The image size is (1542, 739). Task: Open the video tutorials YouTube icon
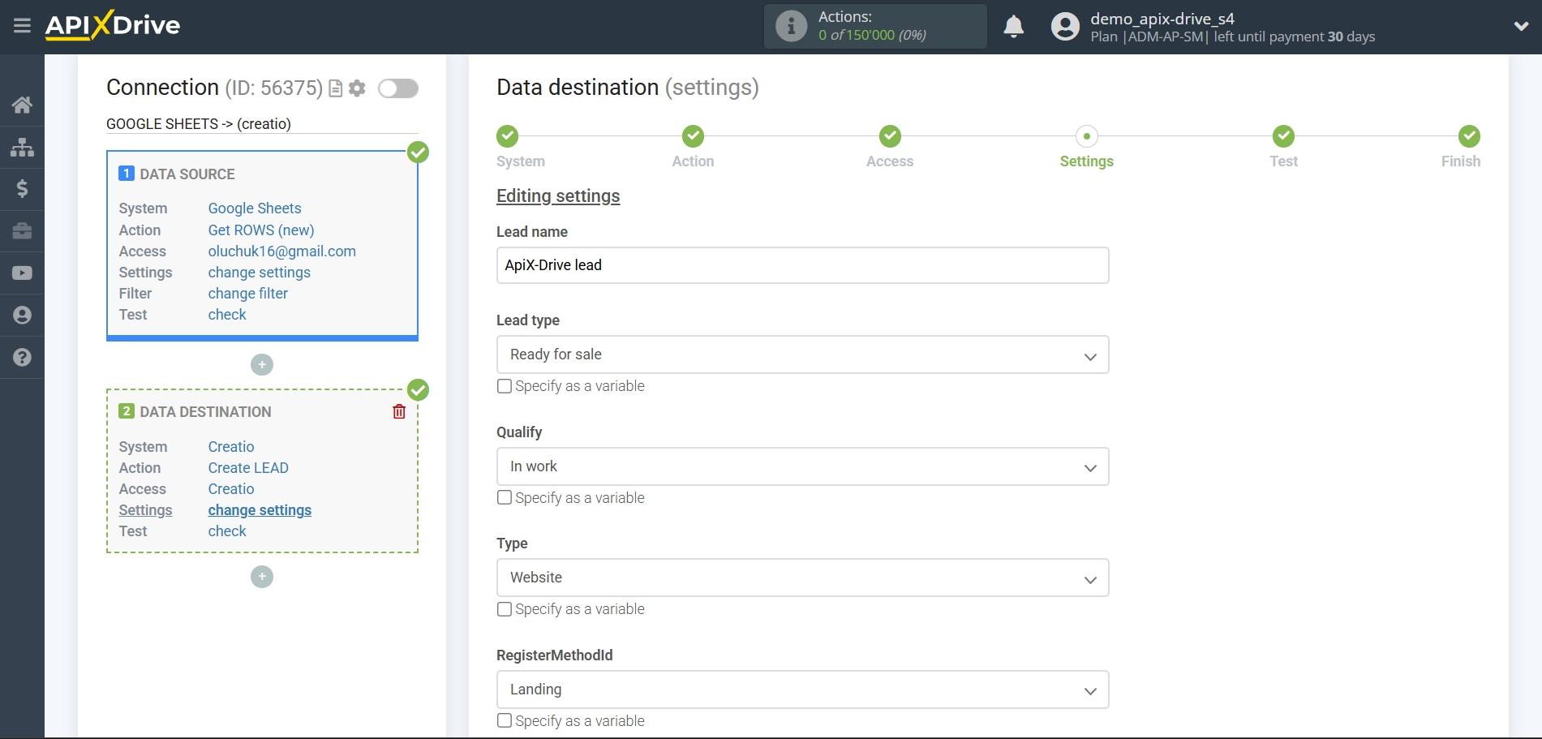click(x=22, y=273)
